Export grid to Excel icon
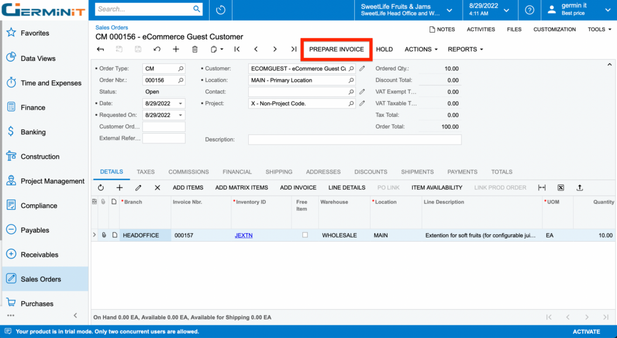 (x=560, y=188)
